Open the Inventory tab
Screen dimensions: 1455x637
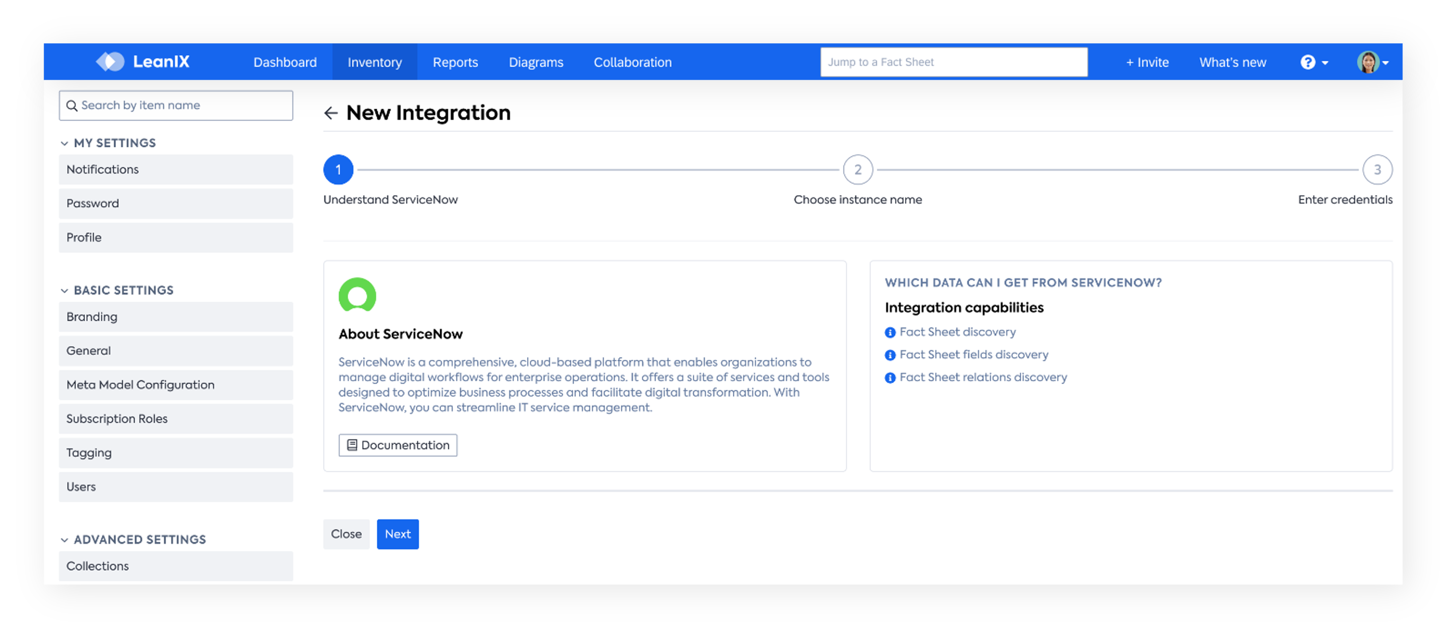point(375,62)
